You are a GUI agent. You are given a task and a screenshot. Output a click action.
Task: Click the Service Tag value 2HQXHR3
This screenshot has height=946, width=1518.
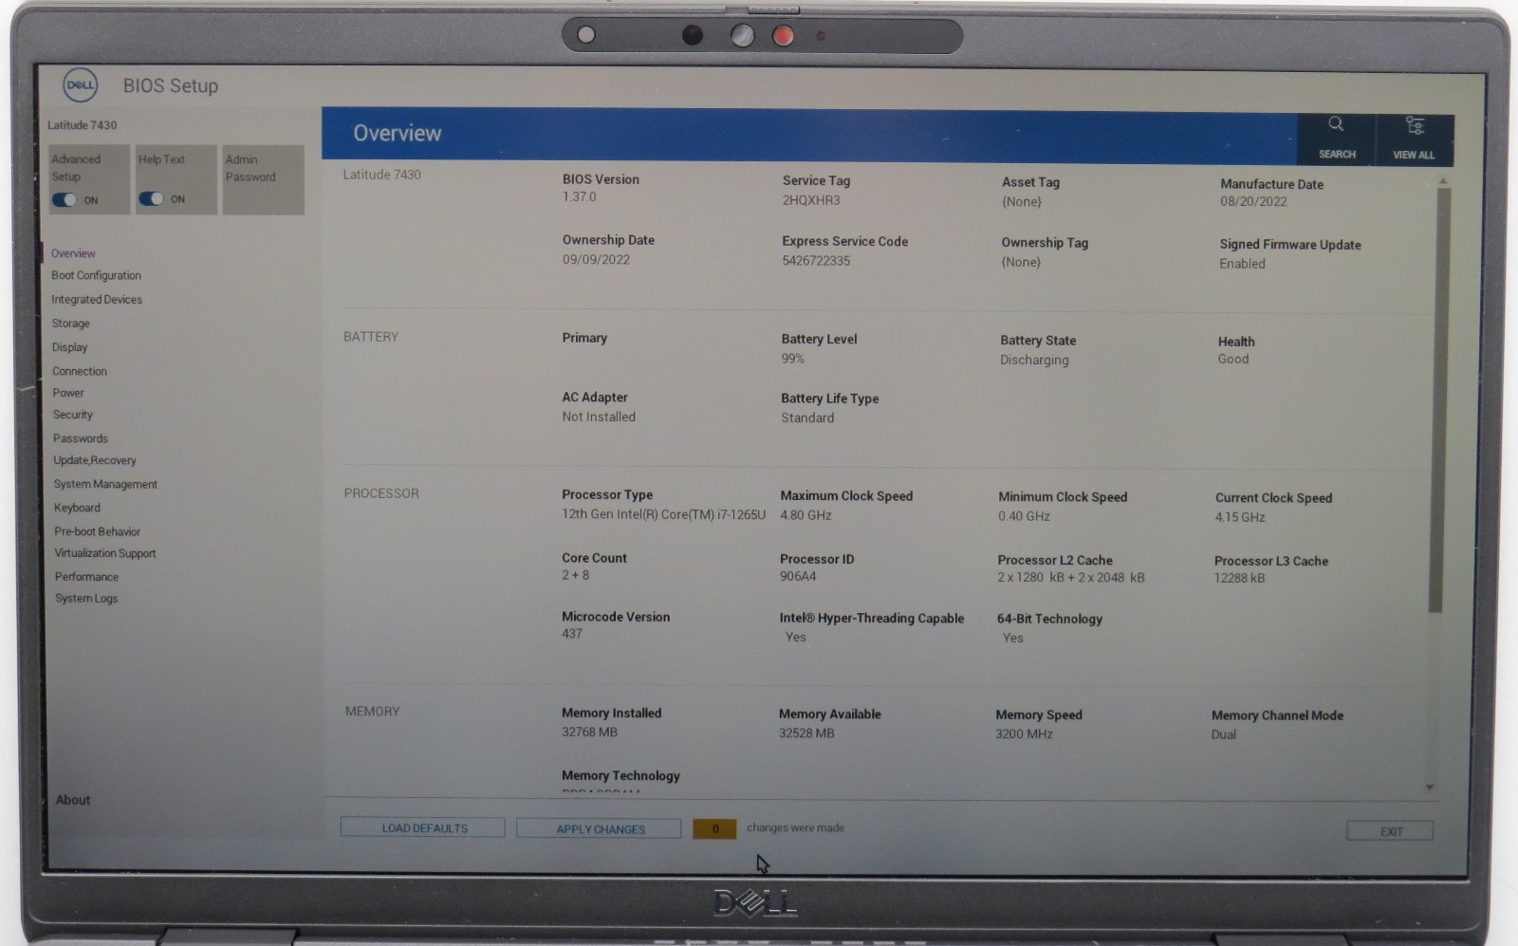[x=811, y=200]
